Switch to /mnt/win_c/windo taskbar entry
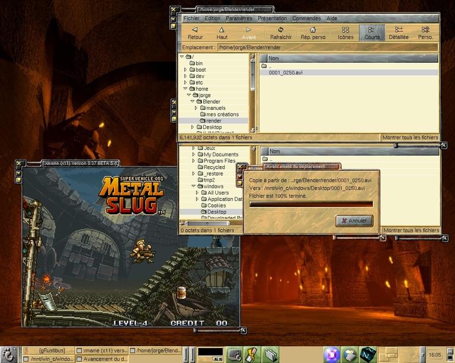 click(49, 359)
